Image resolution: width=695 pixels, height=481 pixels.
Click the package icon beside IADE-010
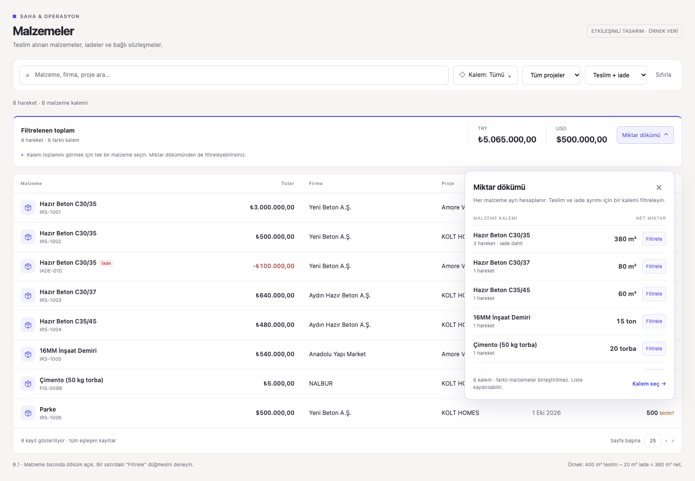(x=28, y=266)
